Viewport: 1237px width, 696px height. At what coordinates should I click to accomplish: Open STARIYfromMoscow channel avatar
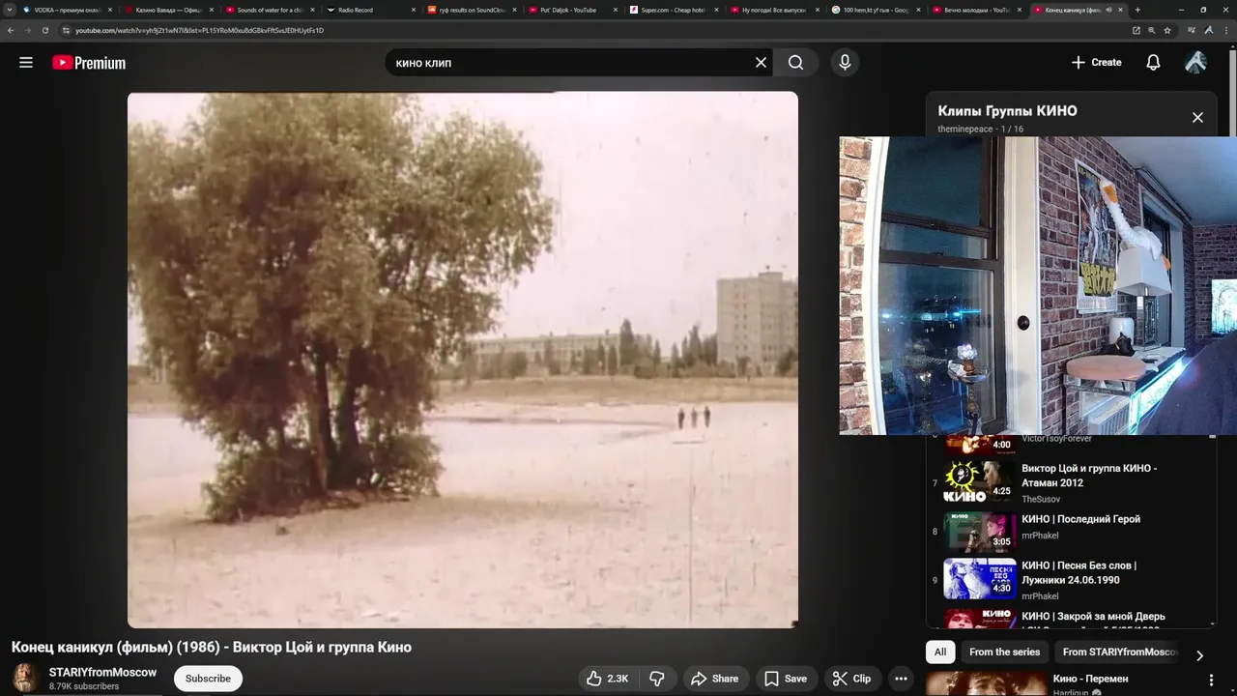click(26, 679)
